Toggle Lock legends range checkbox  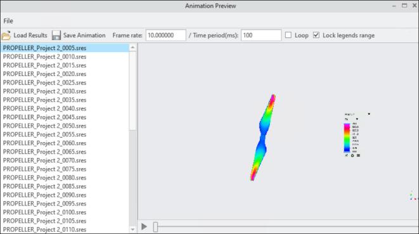click(x=316, y=35)
